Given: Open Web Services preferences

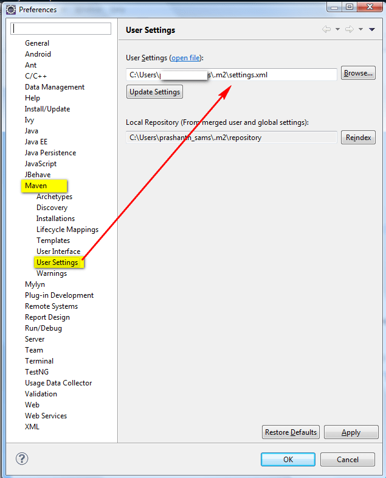Looking at the screenshot, I should 46,416.
